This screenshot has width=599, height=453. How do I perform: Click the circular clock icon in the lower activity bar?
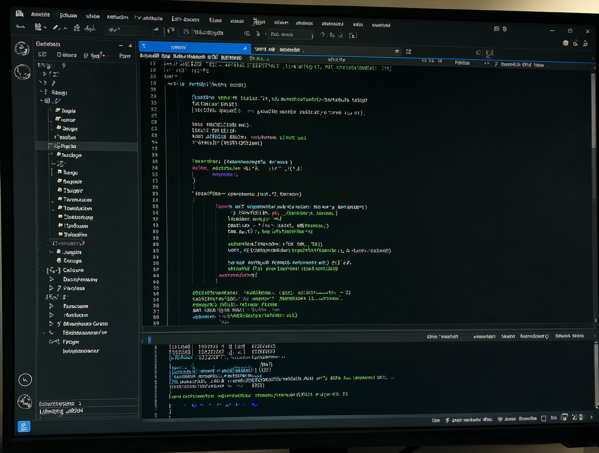(x=25, y=380)
